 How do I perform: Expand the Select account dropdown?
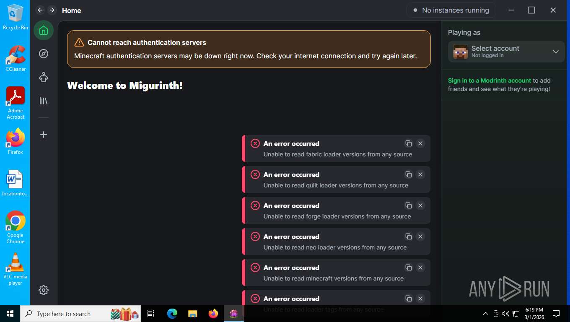point(506,52)
